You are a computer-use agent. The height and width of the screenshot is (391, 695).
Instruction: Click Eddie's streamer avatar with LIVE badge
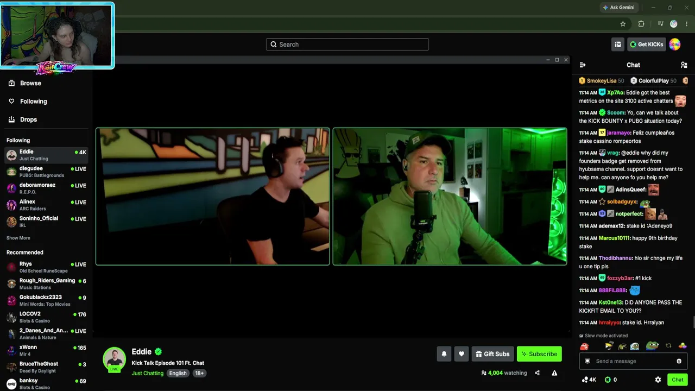pos(115,360)
